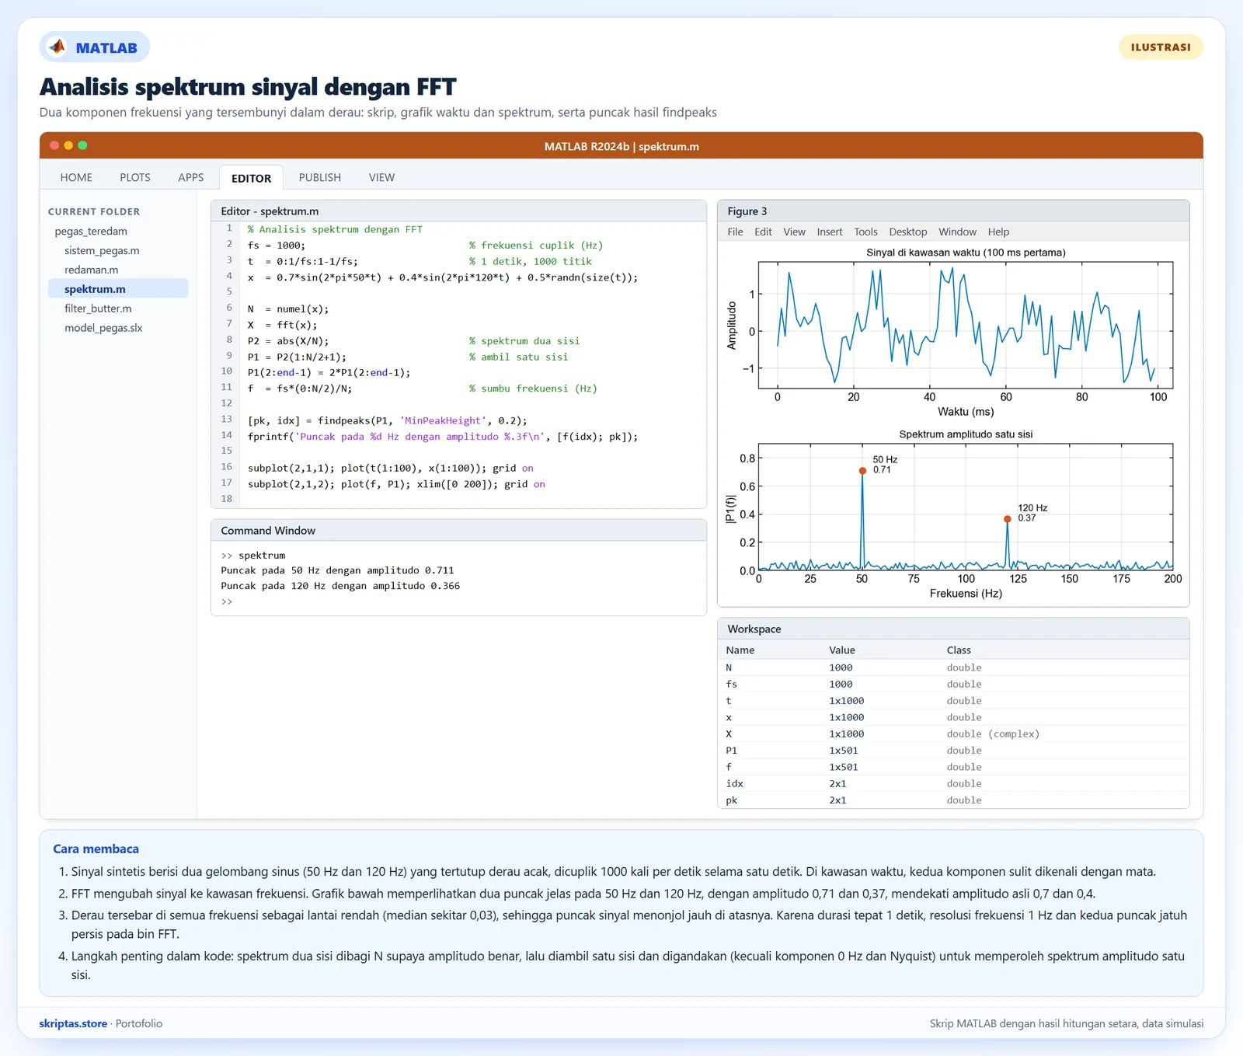Click the 120 Hz peak marker on the spectrum
The height and width of the screenshot is (1056, 1243).
[x=1008, y=519]
